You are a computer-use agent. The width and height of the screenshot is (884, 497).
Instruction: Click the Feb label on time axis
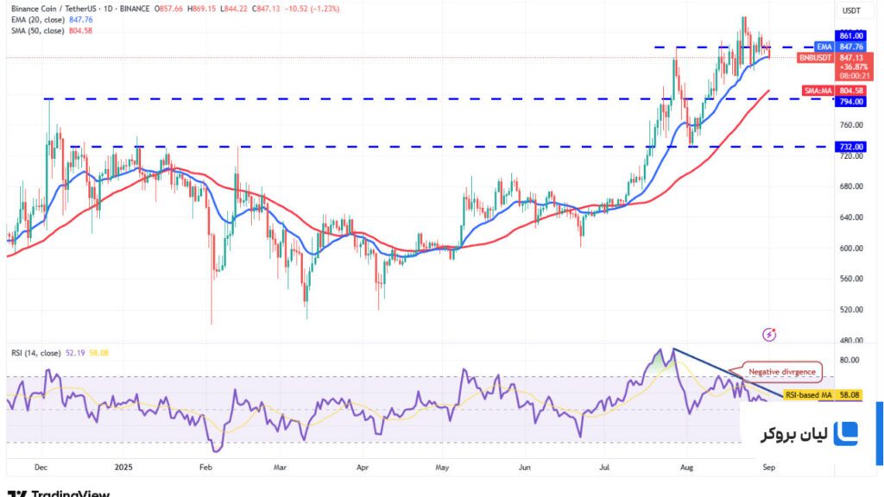point(205,467)
